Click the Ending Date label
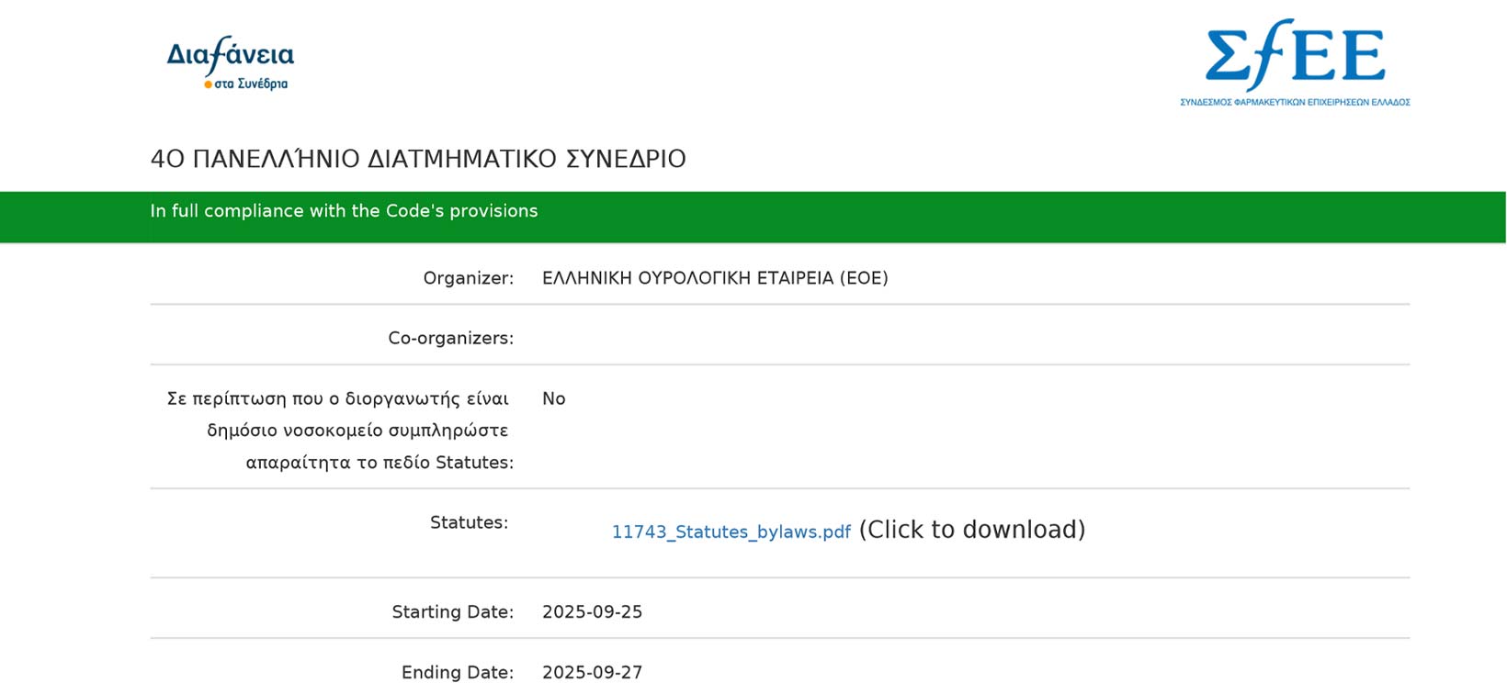Viewport: 1507px width, 694px height. click(457, 673)
